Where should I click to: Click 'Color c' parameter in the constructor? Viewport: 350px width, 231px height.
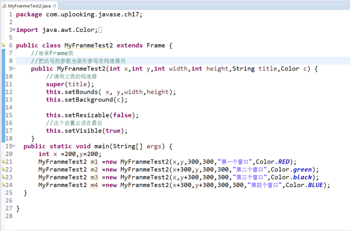click(294, 69)
